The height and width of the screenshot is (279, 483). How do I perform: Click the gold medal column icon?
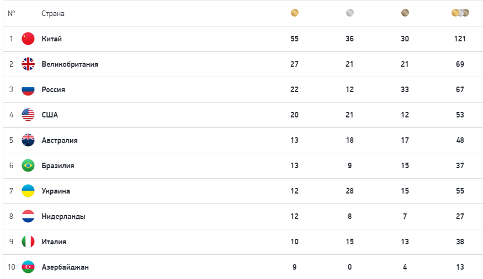click(294, 13)
